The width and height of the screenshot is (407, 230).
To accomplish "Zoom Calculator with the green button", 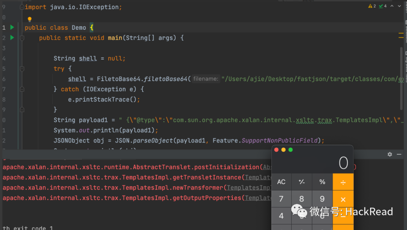I will click(291, 149).
